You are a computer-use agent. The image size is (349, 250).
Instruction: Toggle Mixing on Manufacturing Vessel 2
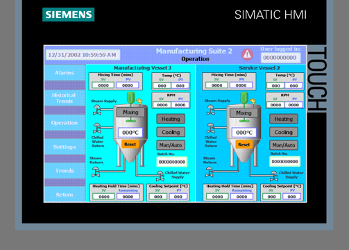click(x=130, y=112)
